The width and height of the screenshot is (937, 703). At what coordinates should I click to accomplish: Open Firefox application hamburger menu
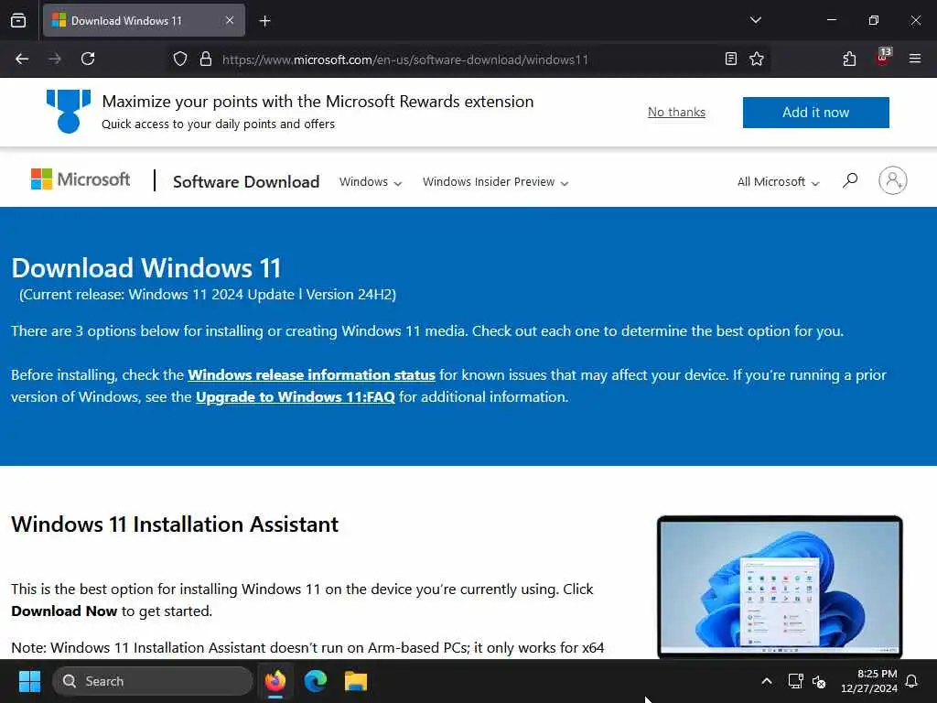(x=914, y=59)
